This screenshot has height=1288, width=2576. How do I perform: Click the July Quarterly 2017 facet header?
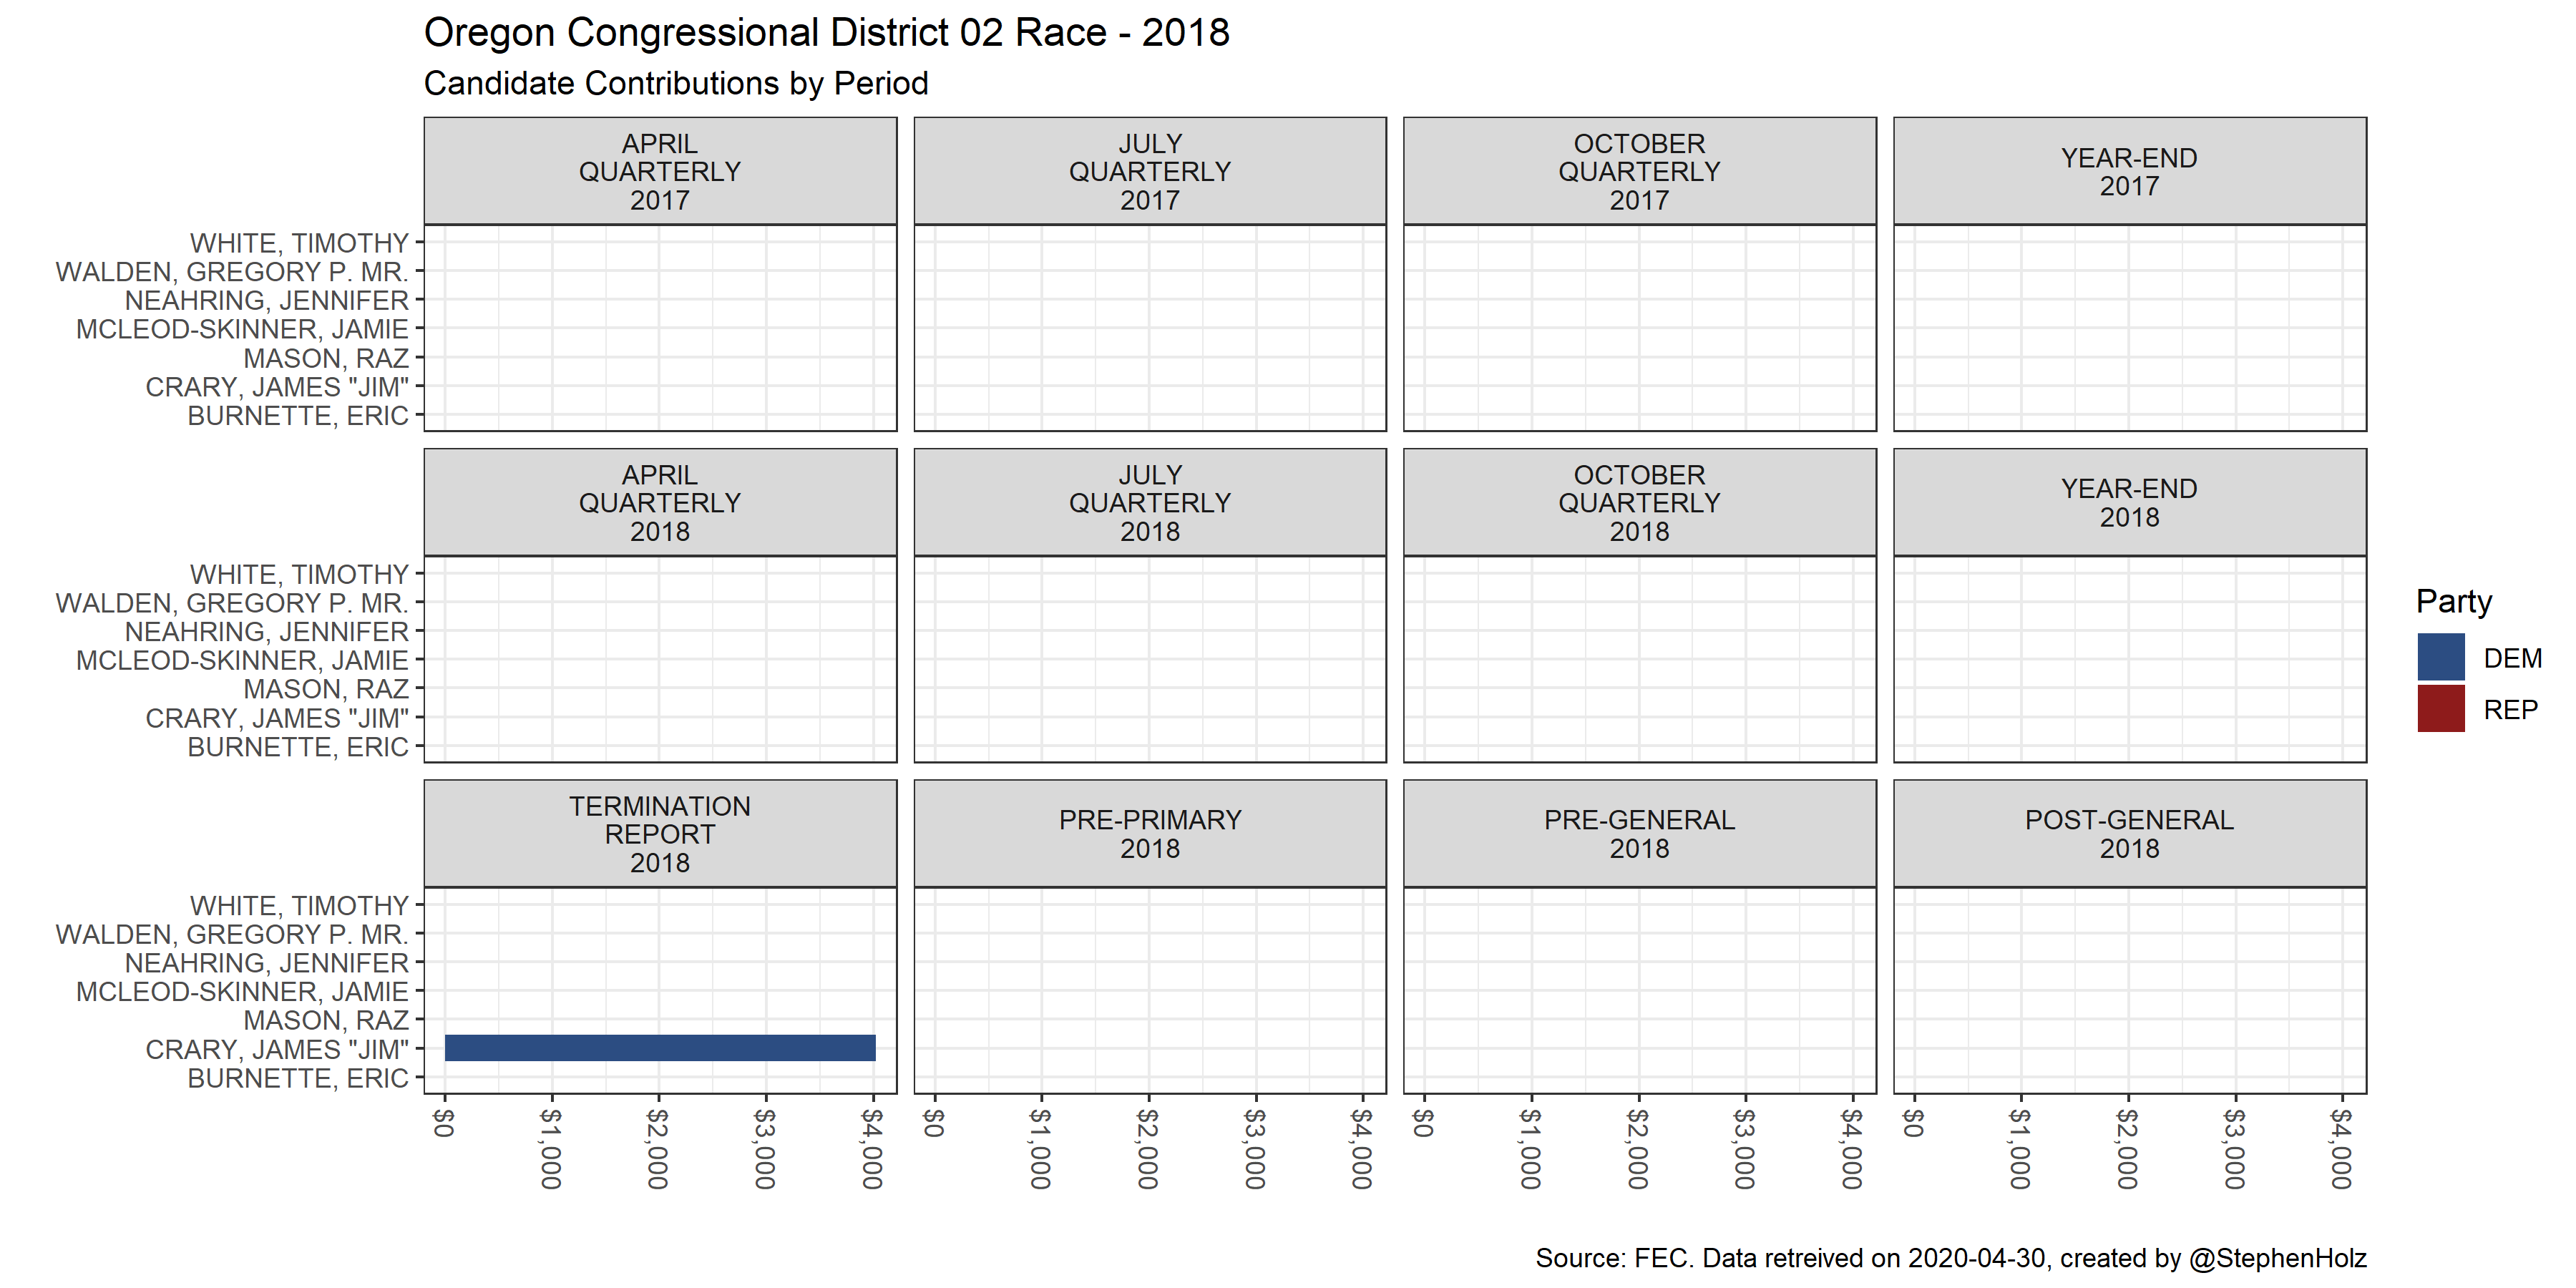pyautogui.click(x=1149, y=172)
